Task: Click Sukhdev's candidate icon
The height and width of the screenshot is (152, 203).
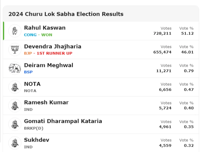Action: [15, 143]
